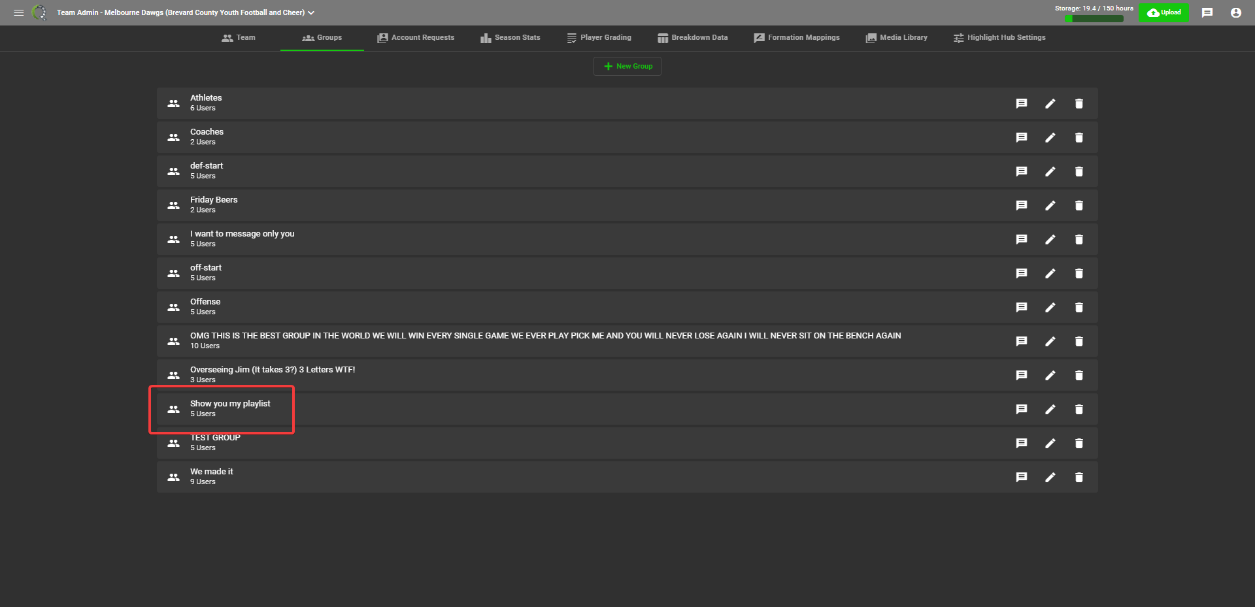Edit the Athletes group

pos(1050,103)
